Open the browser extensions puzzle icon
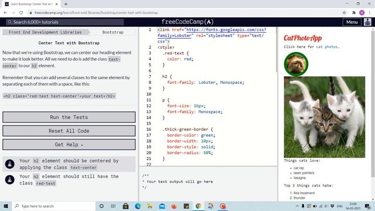This screenshot has height=211, width=375. pyautogui.click(x=354, y=13)
